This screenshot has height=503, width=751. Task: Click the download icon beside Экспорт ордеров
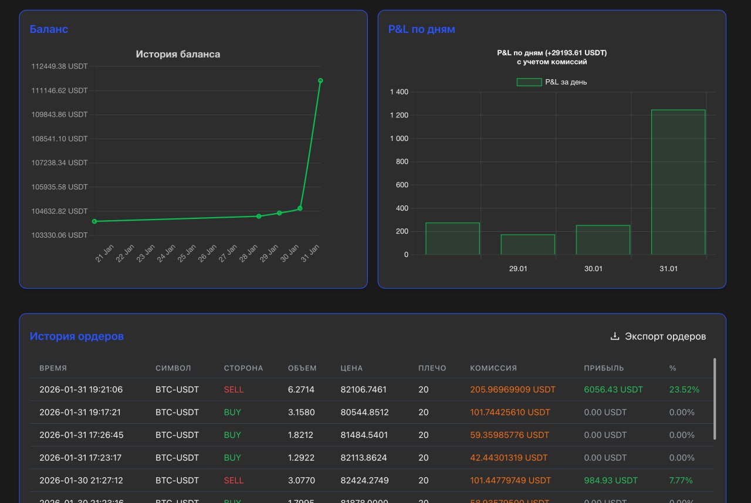[615, 336]
